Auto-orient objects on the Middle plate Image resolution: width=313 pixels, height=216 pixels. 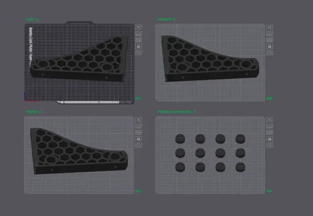[269, 34]
